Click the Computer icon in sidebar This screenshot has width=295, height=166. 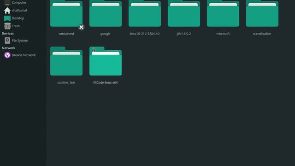pyautogui.click(x=7, y=2)
